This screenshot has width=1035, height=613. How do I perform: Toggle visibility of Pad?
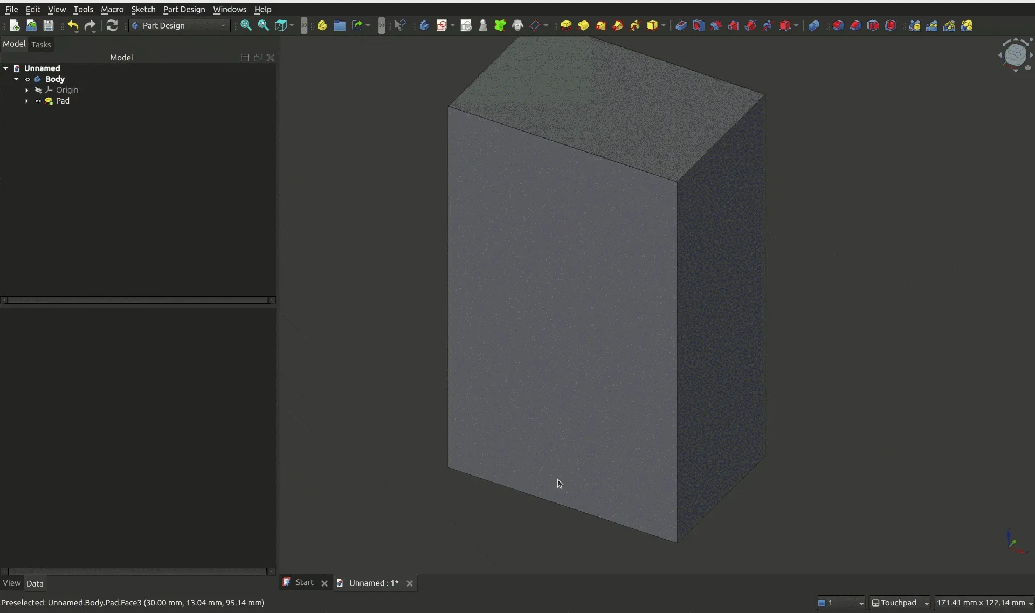[38, 101]
